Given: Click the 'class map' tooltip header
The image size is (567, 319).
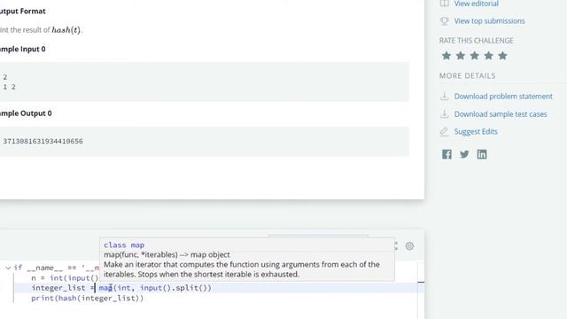Looking at the screenshot, I should [124, 245].
